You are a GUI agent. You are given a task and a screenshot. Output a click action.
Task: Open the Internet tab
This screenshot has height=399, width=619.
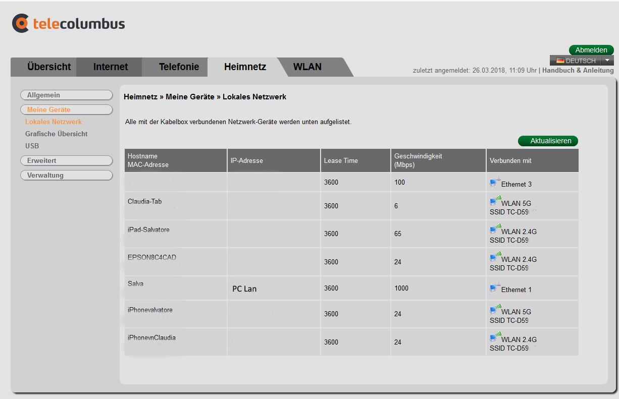[110, 67]
